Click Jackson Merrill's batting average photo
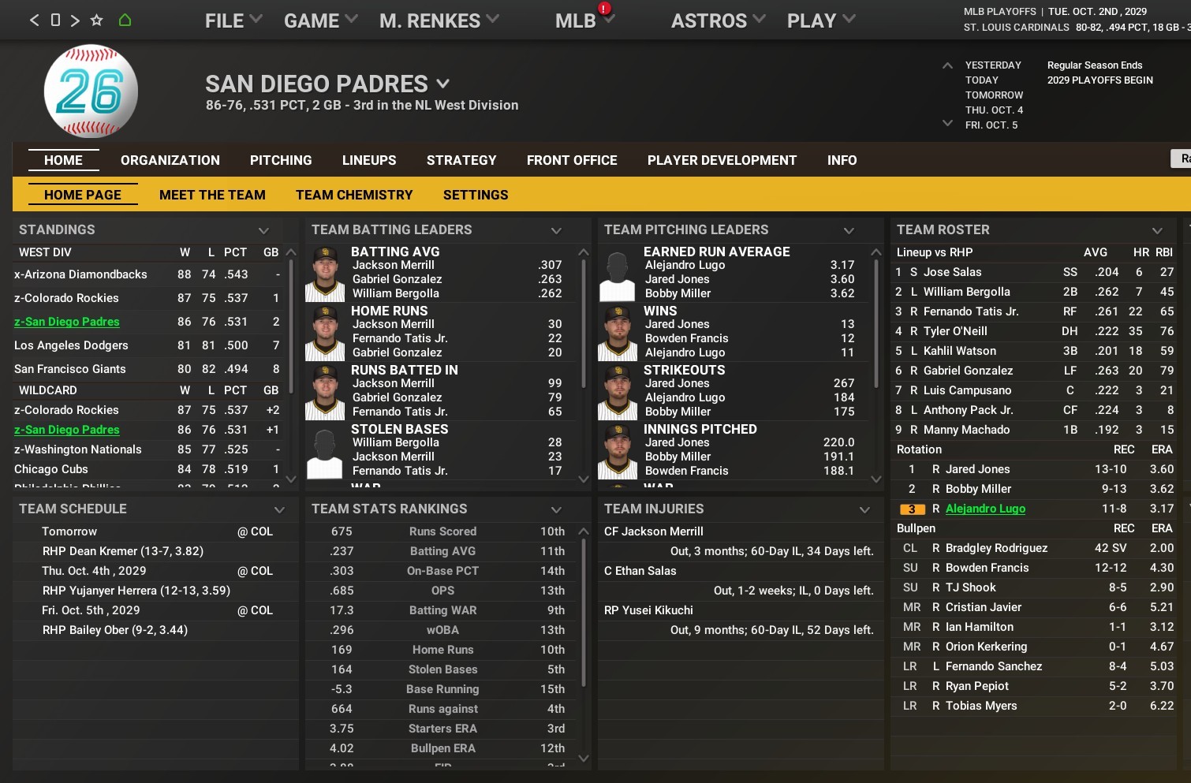 pos(325,274)
